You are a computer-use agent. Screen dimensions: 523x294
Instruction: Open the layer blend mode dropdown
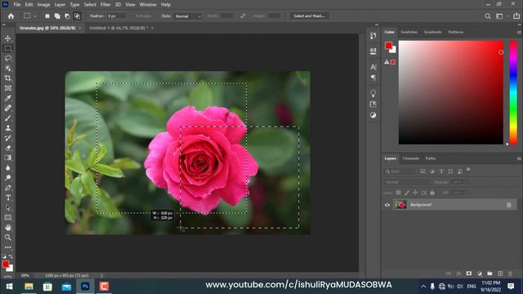pos(407,182)
